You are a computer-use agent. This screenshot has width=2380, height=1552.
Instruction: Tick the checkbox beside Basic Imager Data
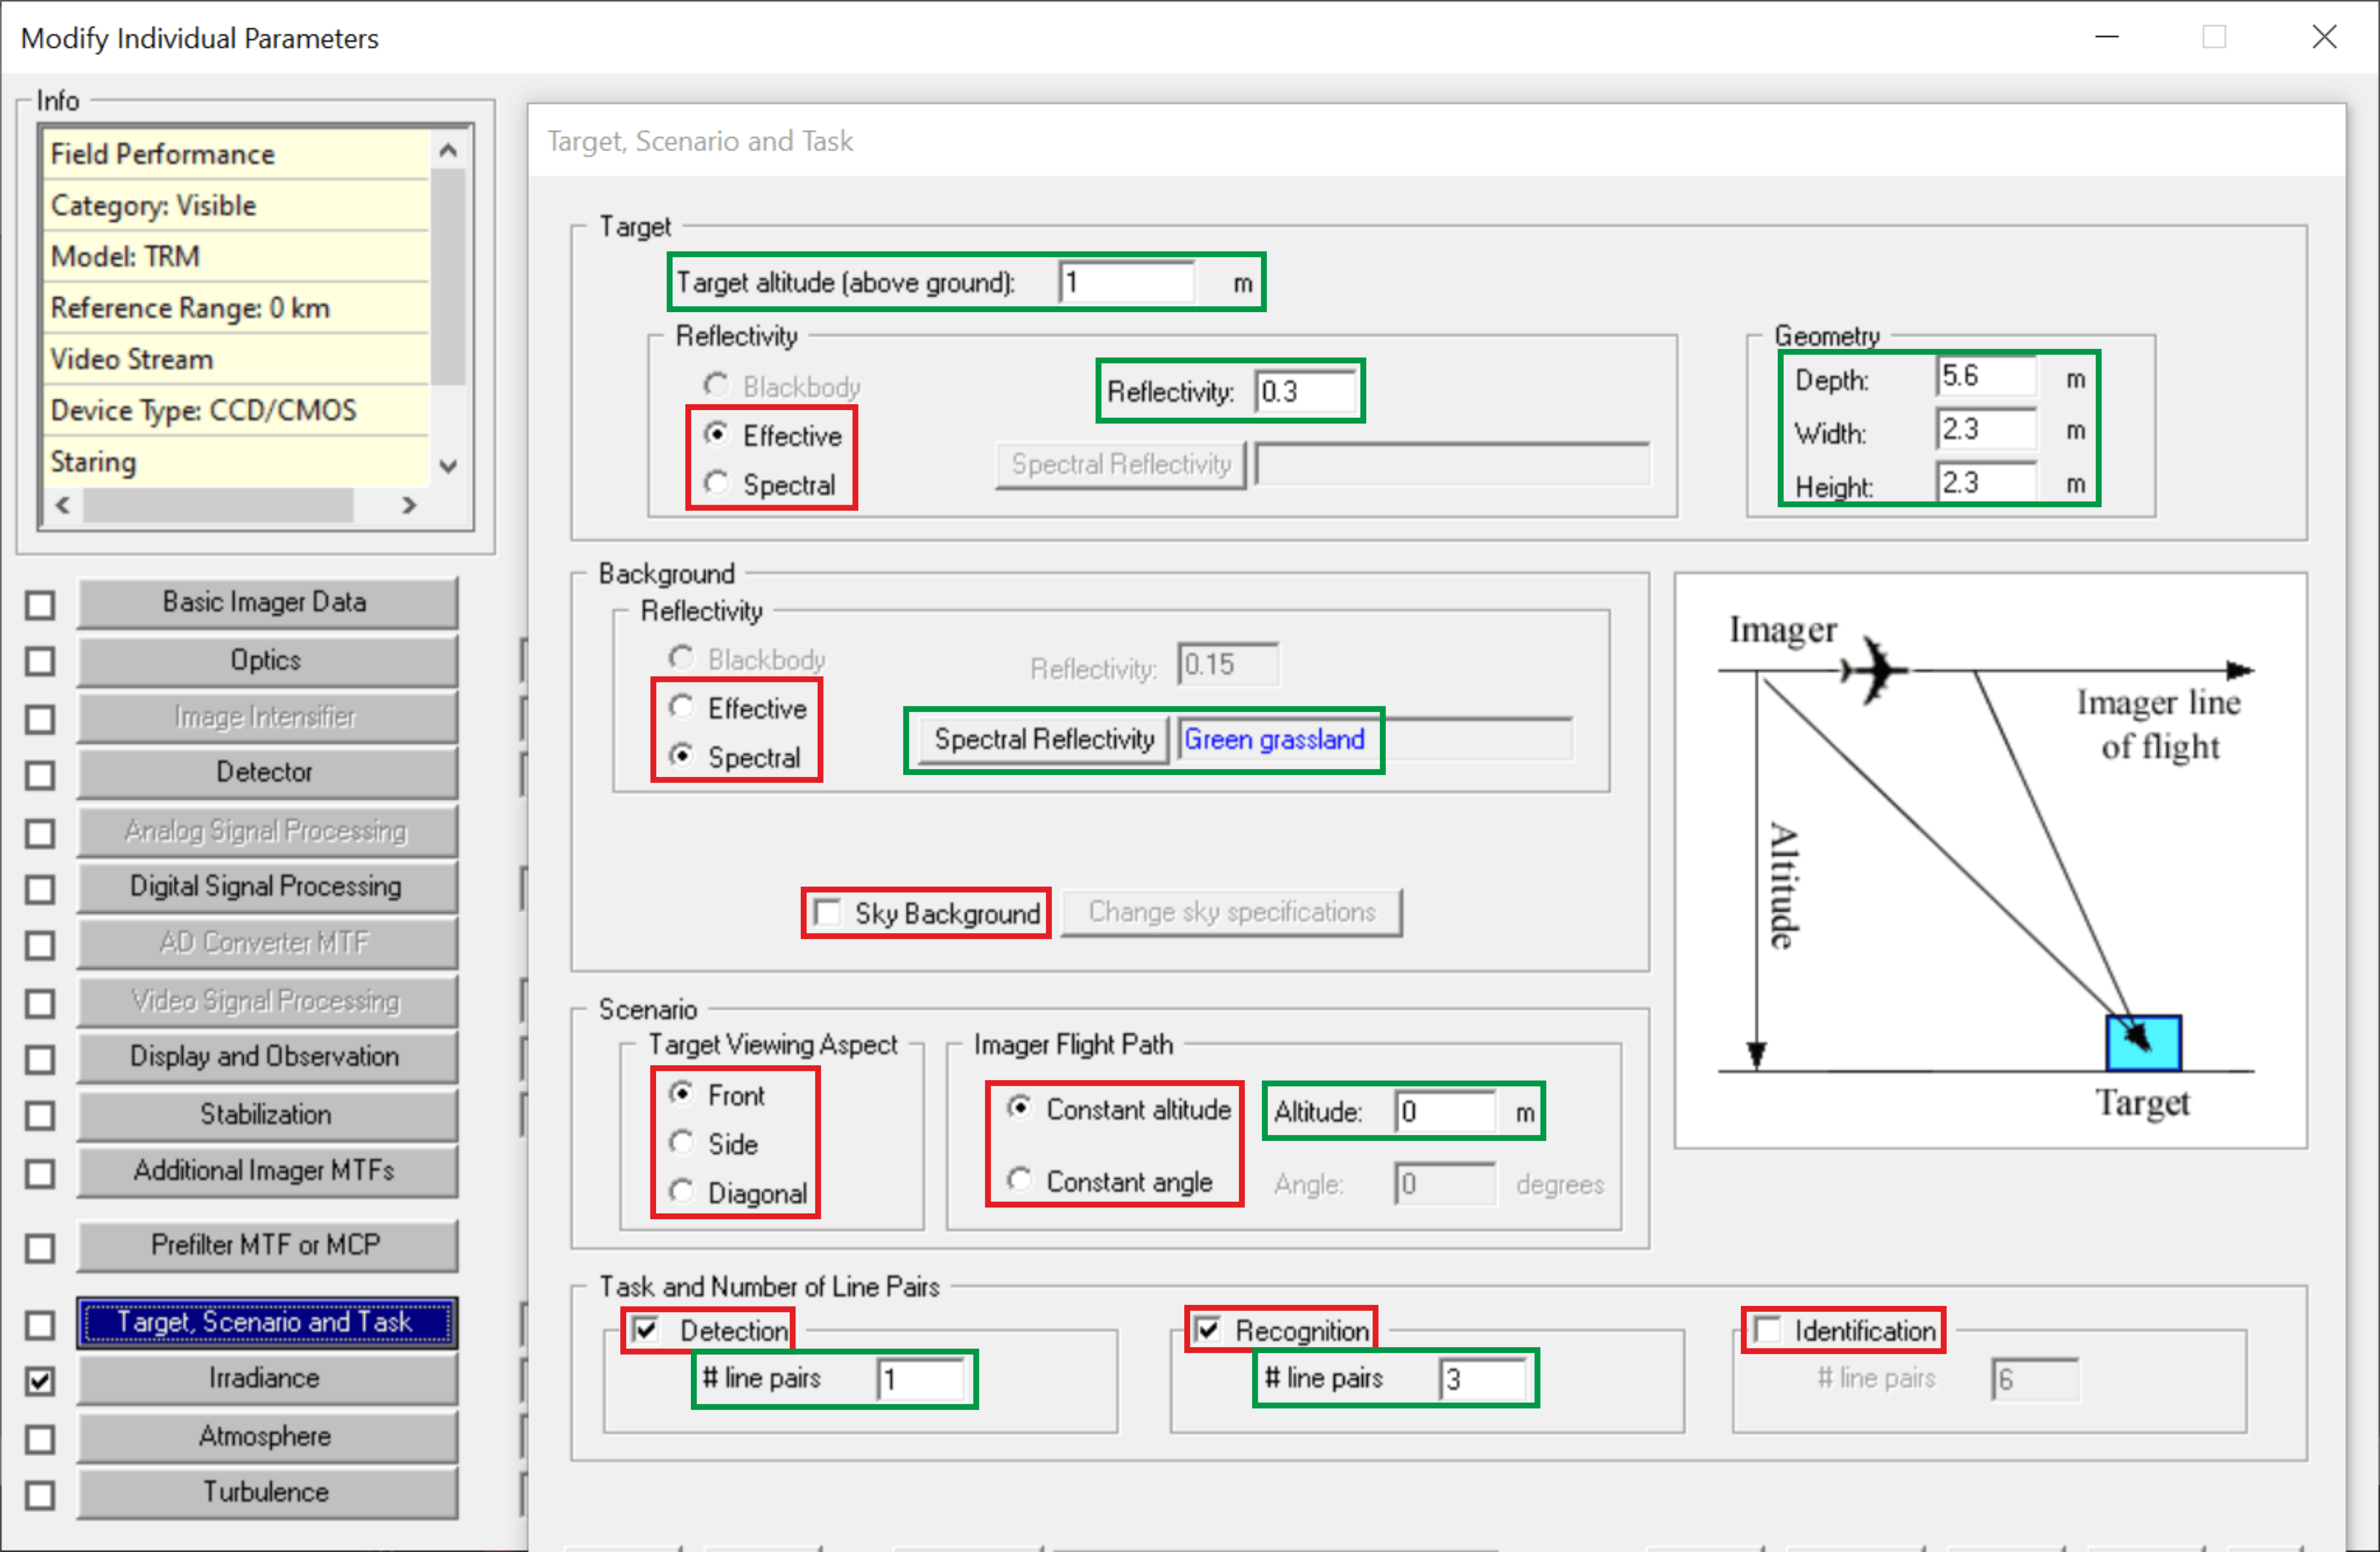pos(40,604)
